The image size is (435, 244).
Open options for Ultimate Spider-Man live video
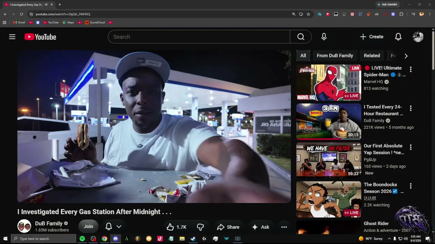coord(411,69)
